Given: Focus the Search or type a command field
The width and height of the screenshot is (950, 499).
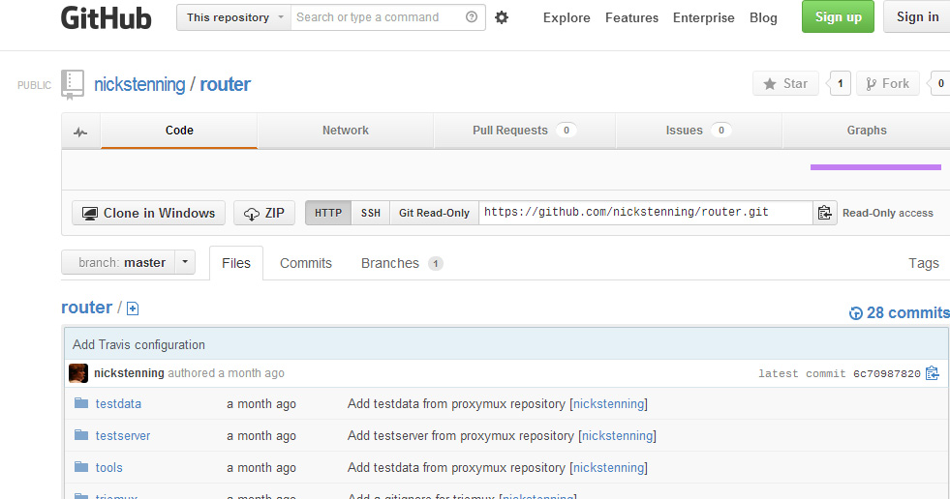Looking at the screenshot, I should 387,17.
